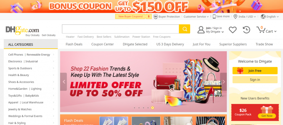This screenshot has width=283, height=125.
Task: Advance to the next banner slide
Action: 223,82
